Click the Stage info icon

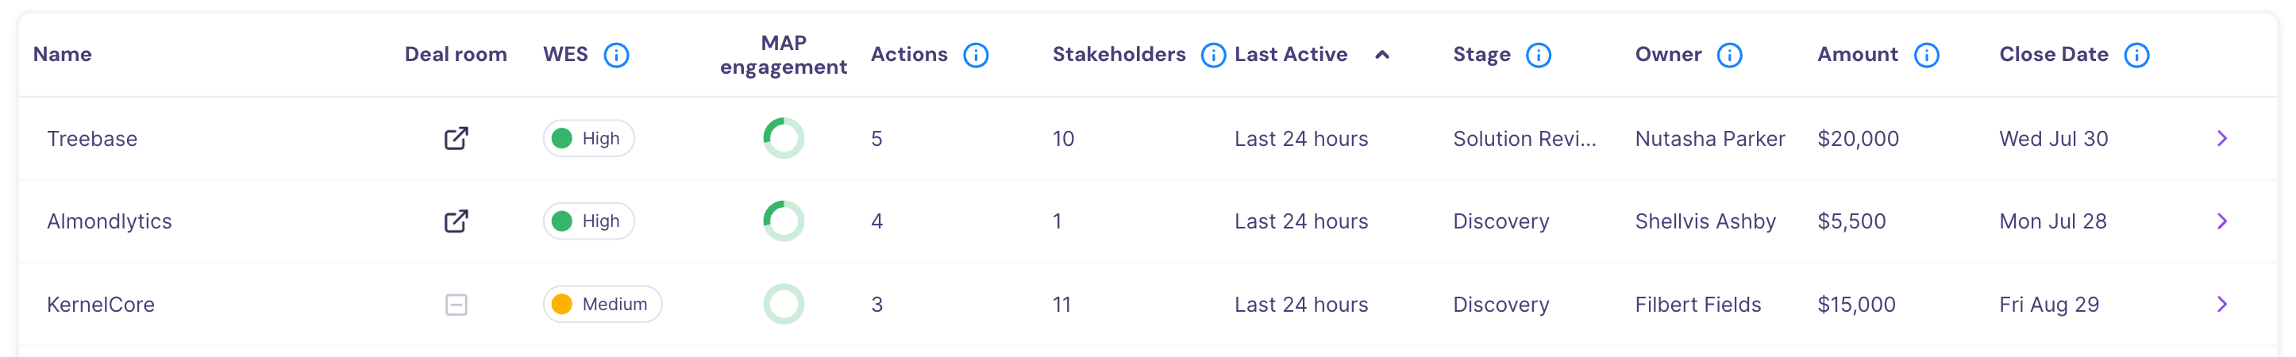click(x=1539, y=56)
